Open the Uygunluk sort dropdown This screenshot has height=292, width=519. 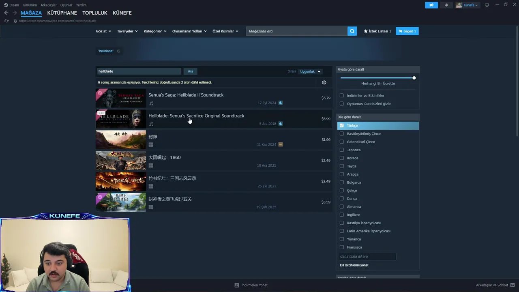(x=310, y=71)
